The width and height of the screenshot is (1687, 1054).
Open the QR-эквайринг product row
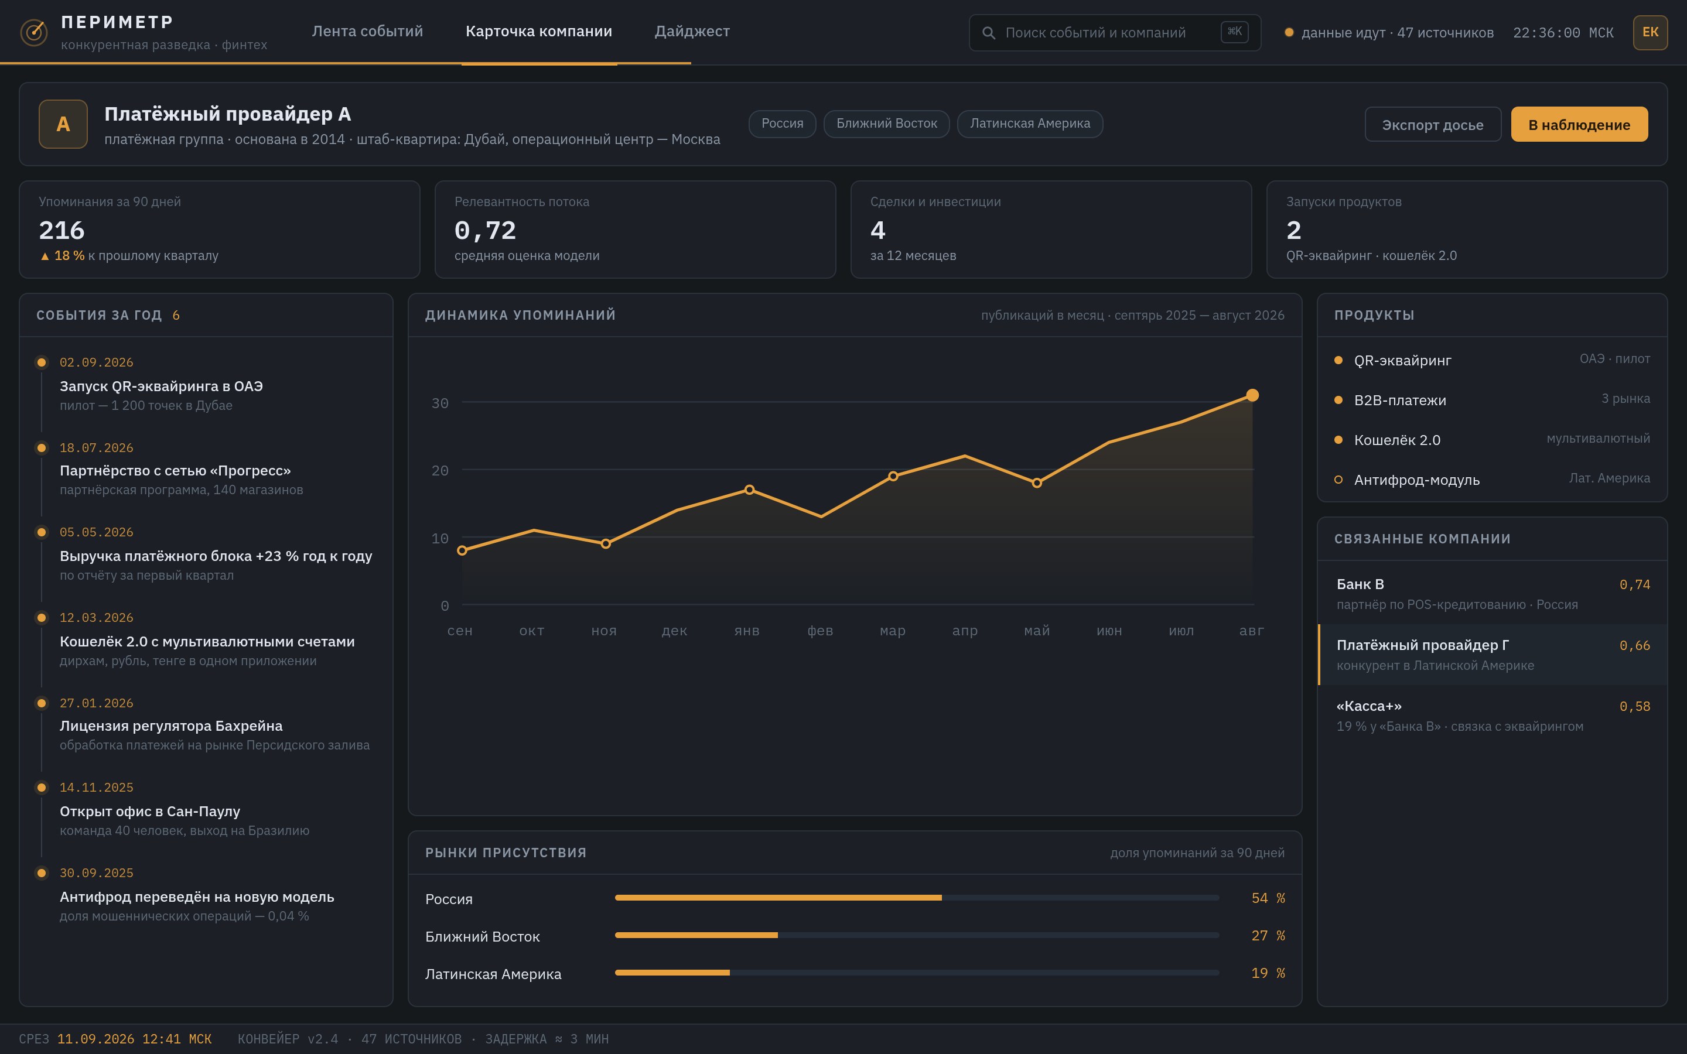coord(1492,360)
